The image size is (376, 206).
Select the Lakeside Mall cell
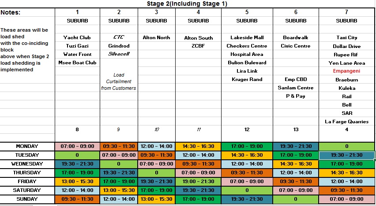point(247,38)
